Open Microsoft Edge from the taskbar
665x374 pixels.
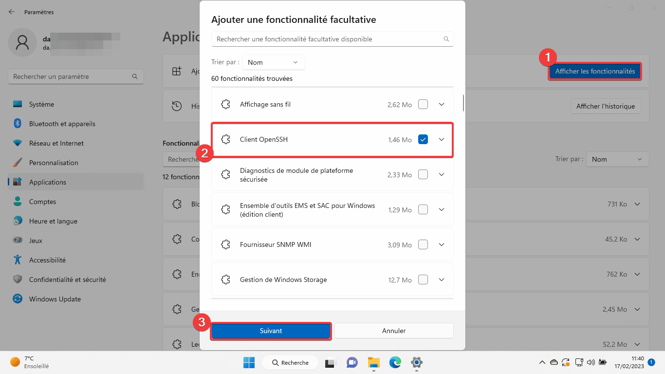(x=395, y=363)
